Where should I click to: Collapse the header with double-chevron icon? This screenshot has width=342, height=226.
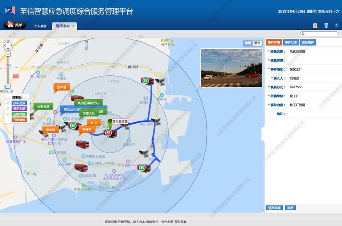point(336,25)
